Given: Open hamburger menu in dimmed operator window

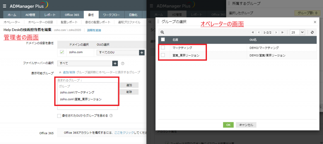Looking at the screenshot, I should pos(152,6).
